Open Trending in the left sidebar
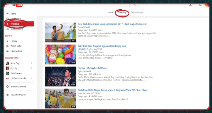Image resolution: width=212 pixels, height=113 pixels. [x=19, y=24]
